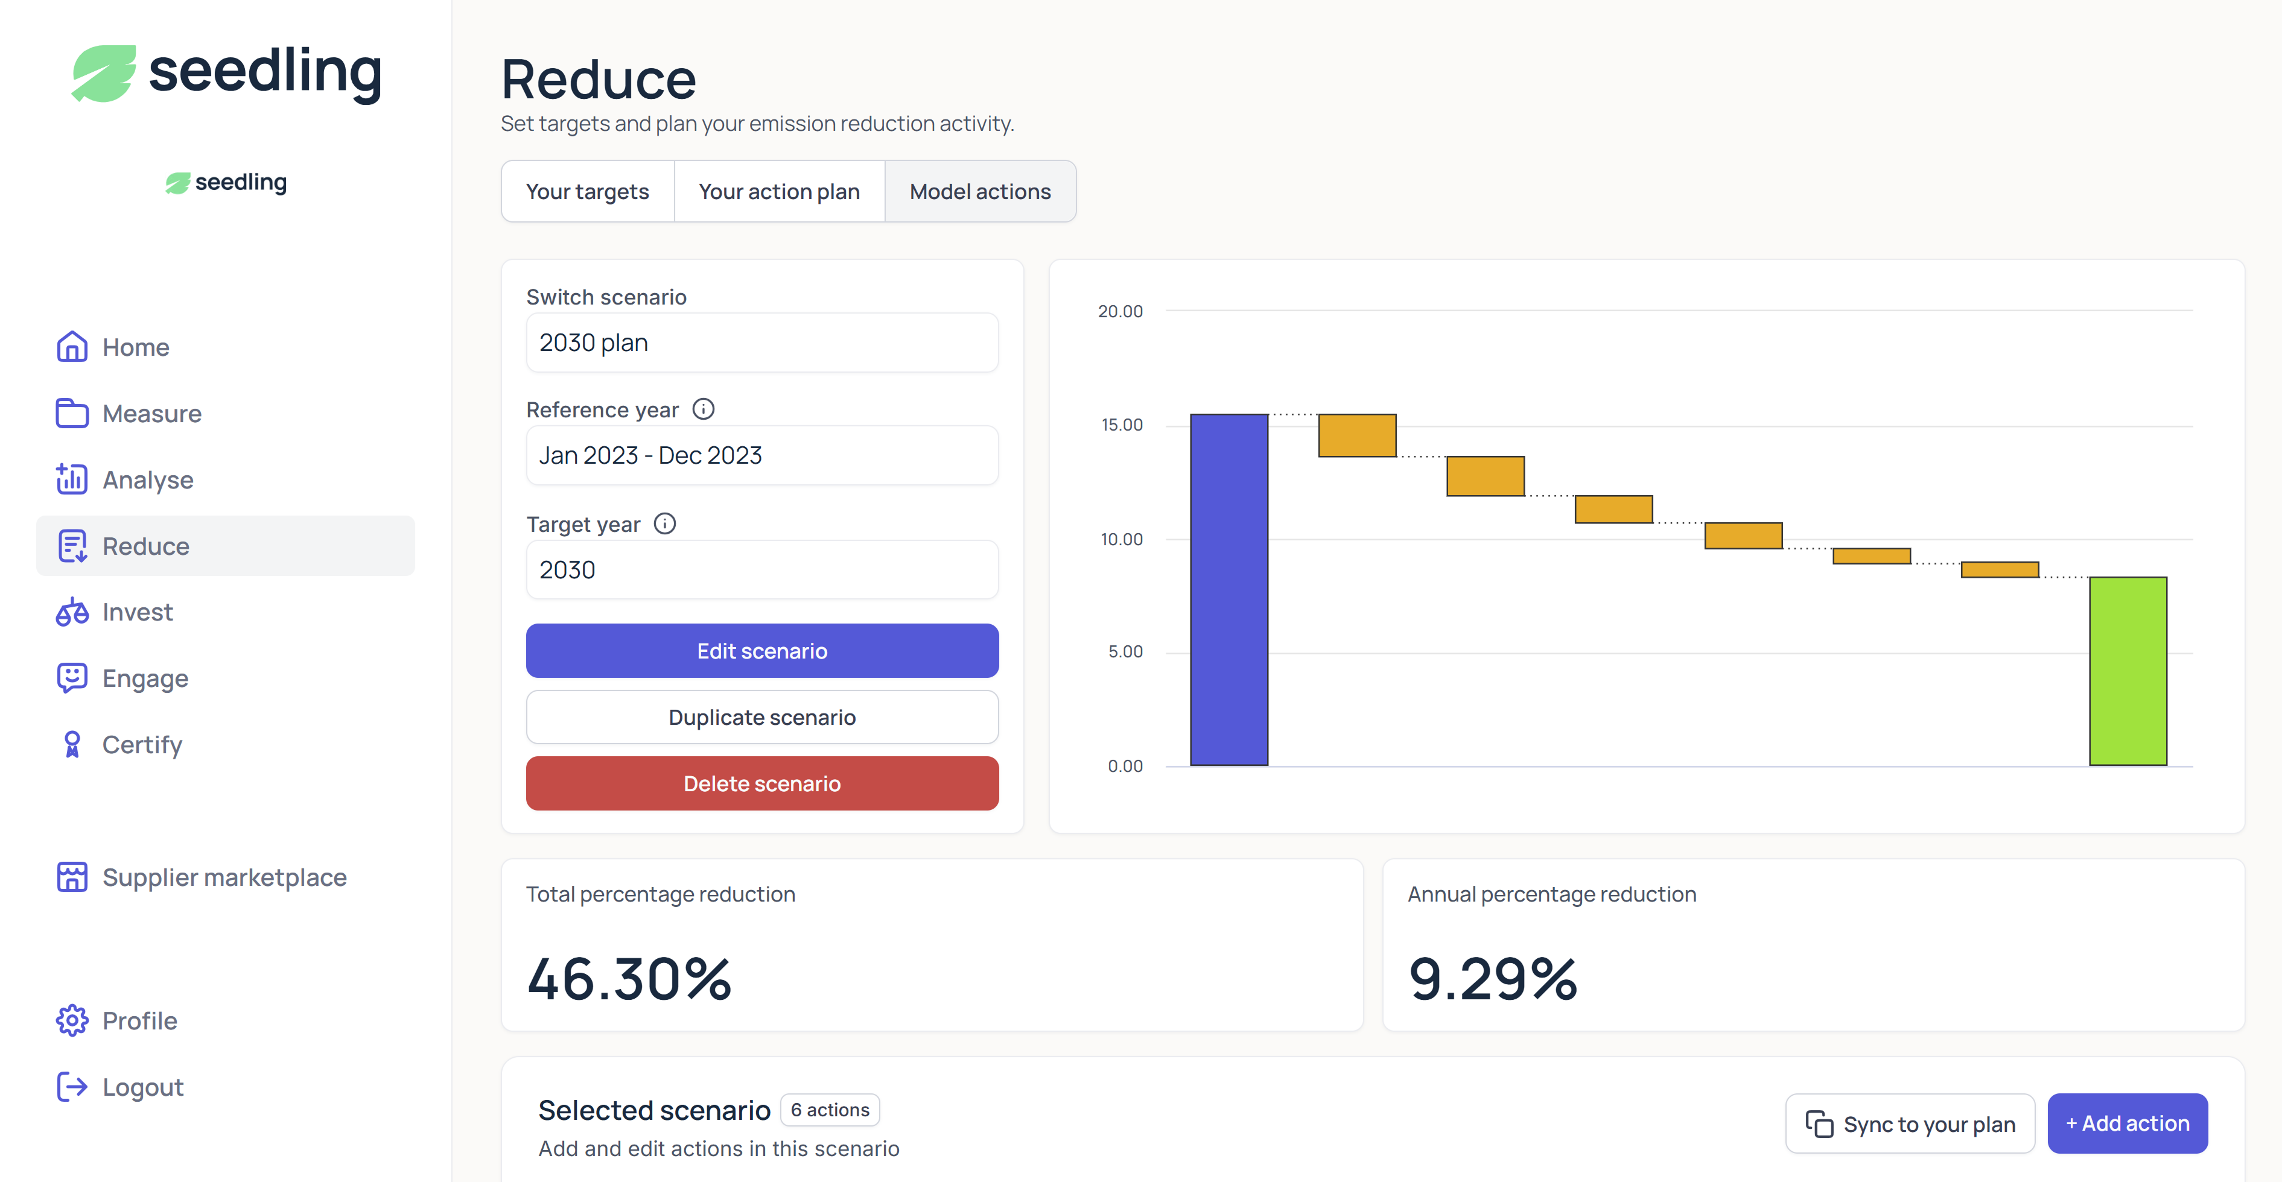Click the Engage smiley chat icon

point(72,678)
